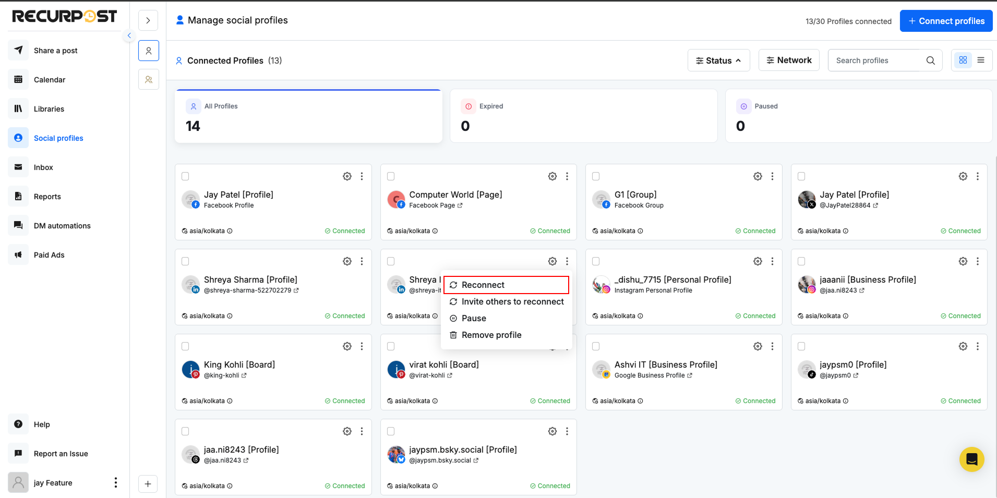This screenshot has width=997, height=498.
Task: Go to Calendar in sidebar
Action: tap(65, 80)
